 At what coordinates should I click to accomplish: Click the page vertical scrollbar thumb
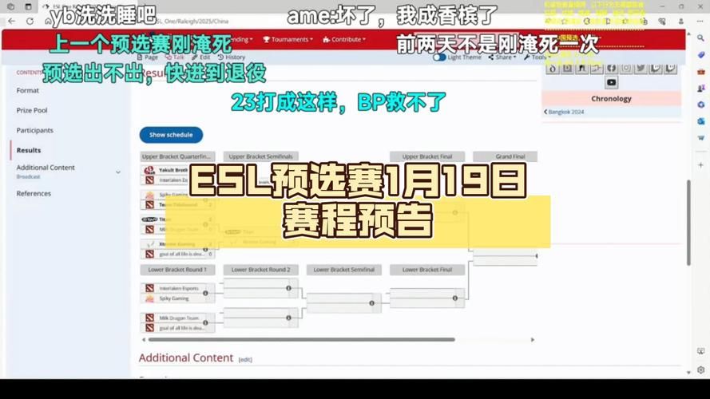688,223
